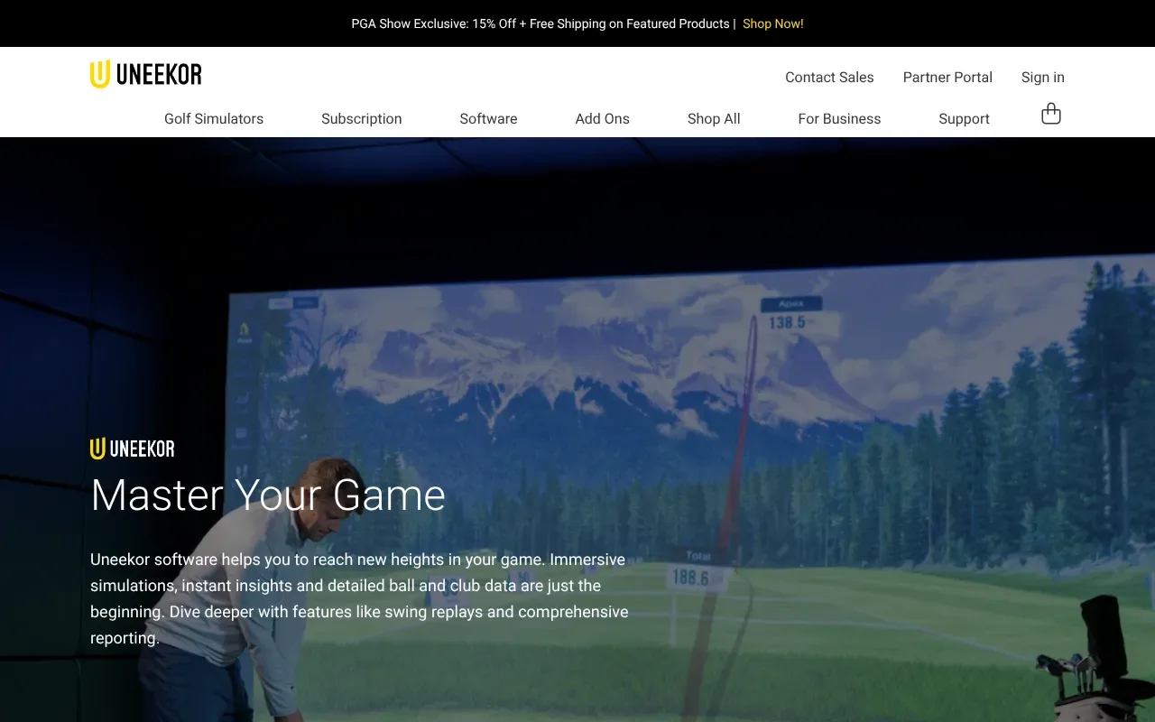Click the PGA Show Exclusive announcement bar

click(540, 23)
